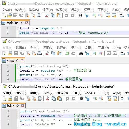Screen dimensions: 129x129
Task: Close the b.lua tab
Action: click(23, 106)
